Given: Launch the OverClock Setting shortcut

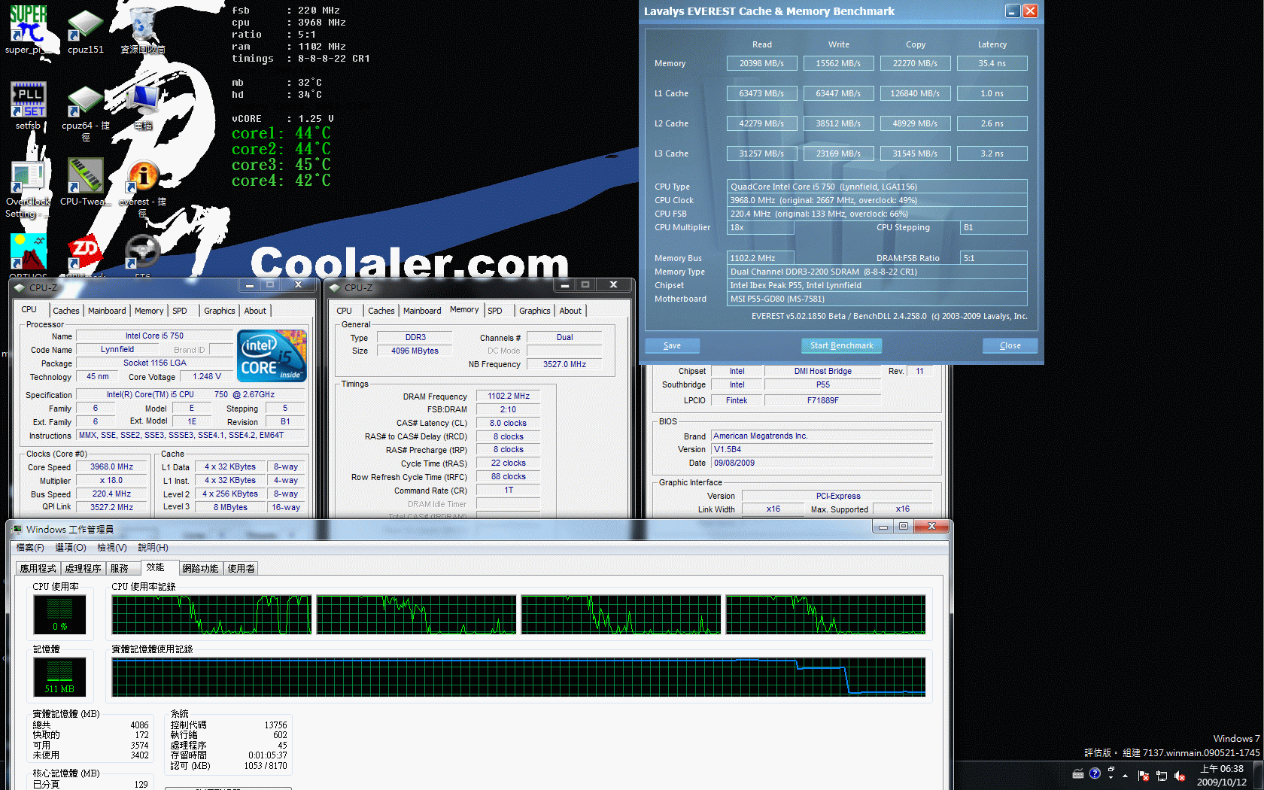Looking at the screenshot, I should click(x=29, y=188).
